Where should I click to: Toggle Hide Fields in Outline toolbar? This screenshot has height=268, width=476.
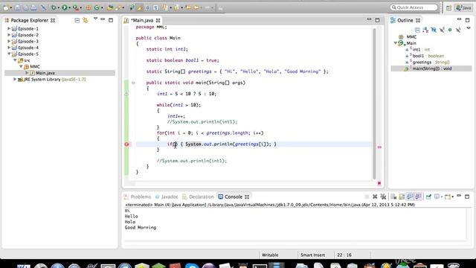click(434, 30)
